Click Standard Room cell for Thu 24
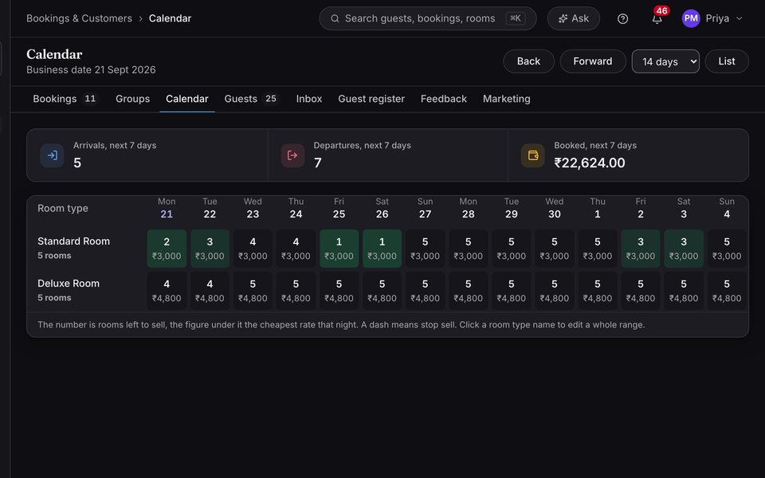Viewport: 765px width, 478px height. tap(296, 249)
